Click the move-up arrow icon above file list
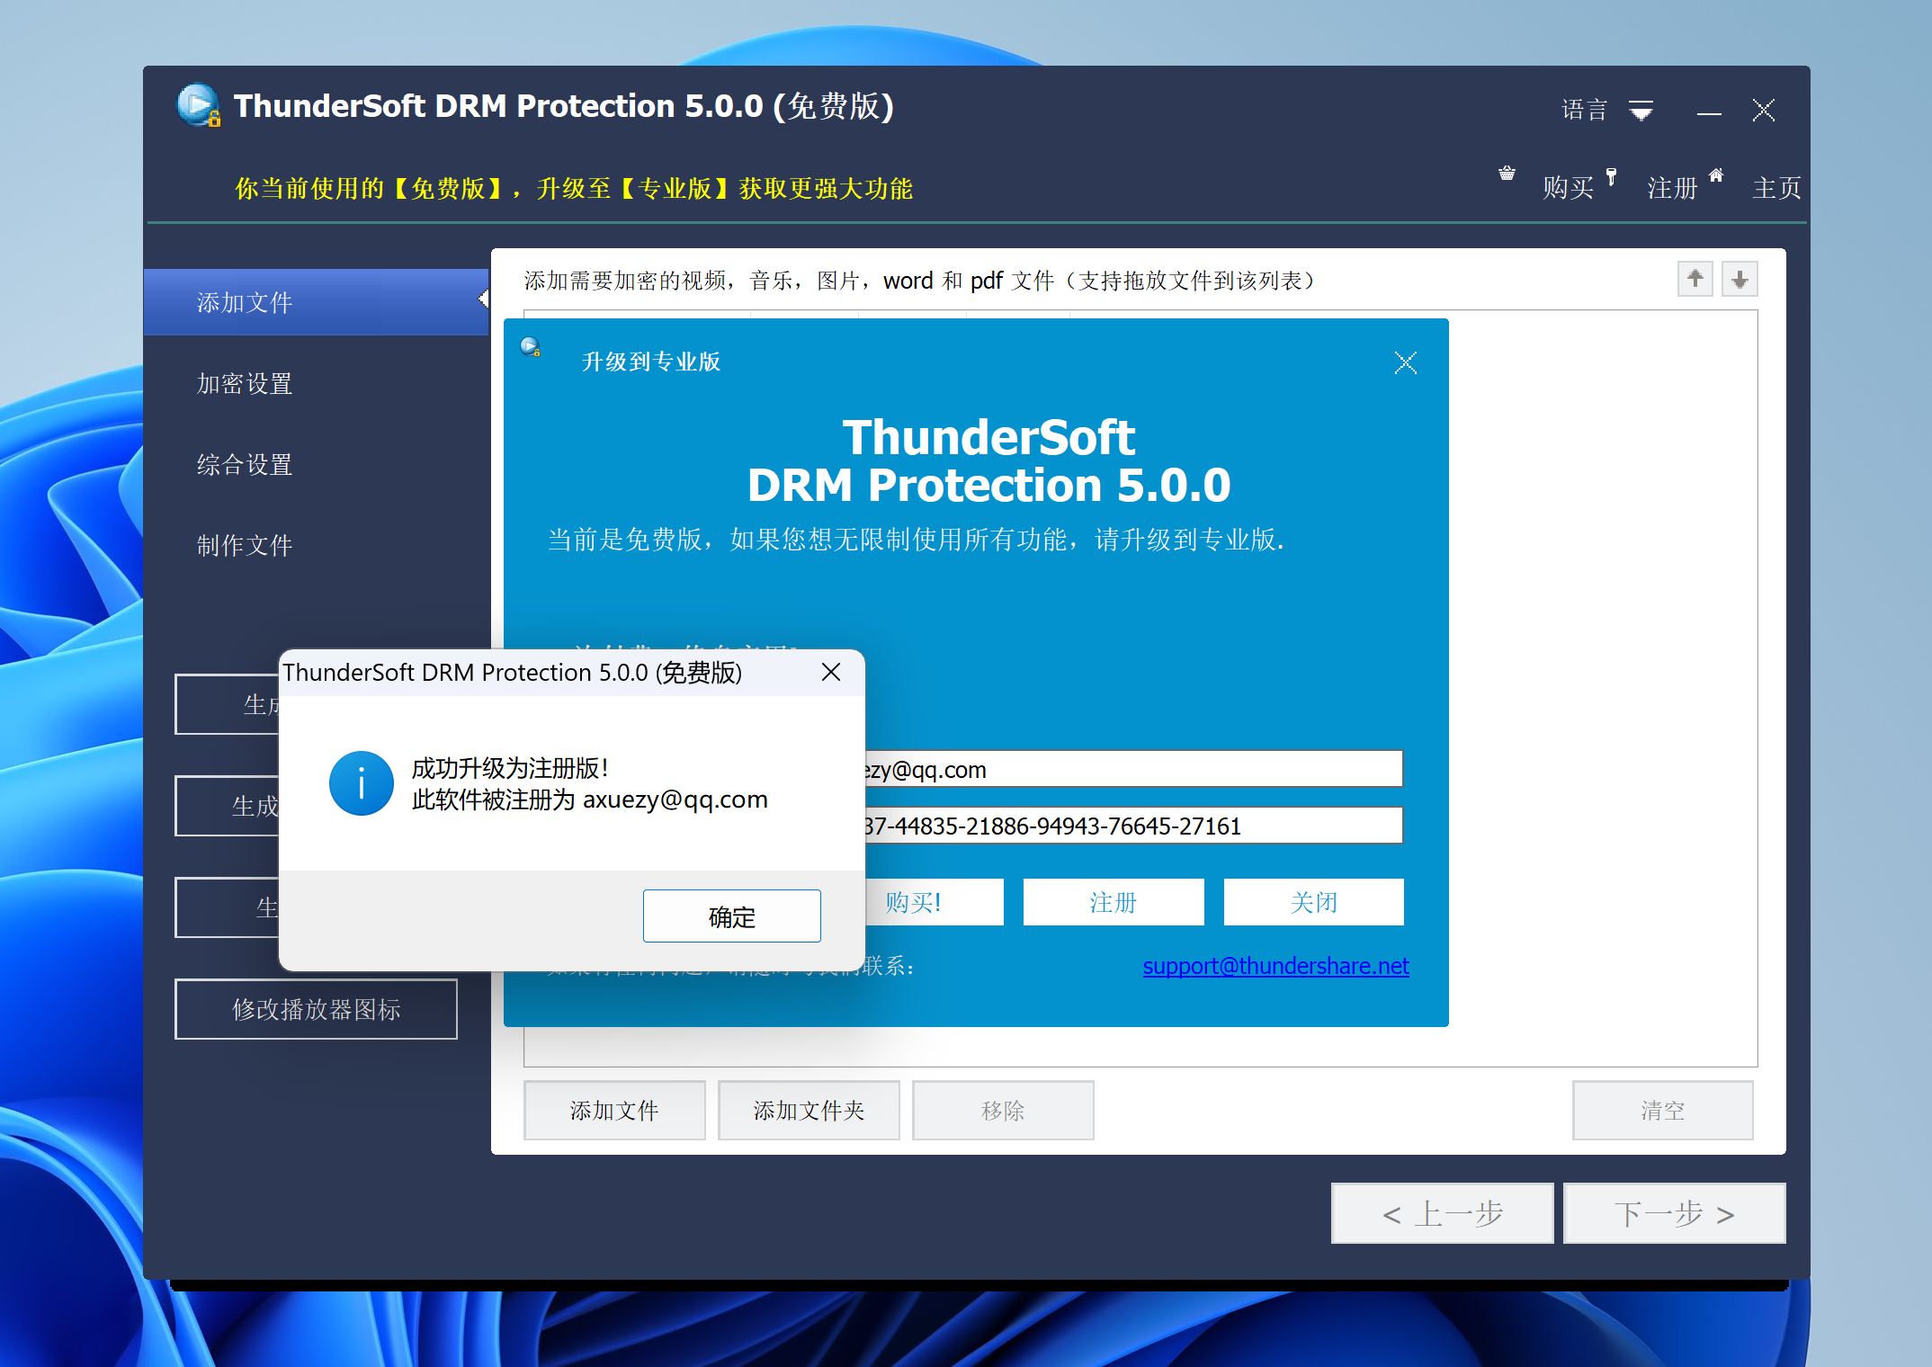1932x1367 pixels. (1695, 279)
